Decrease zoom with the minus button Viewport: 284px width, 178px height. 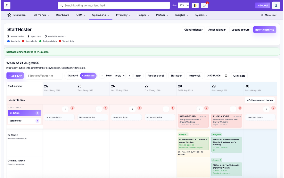102,76
